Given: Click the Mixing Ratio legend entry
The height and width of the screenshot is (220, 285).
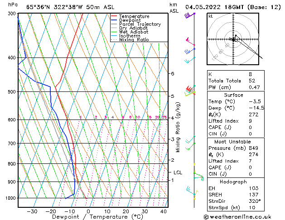Looking at the screenshot, I should 134,40.
